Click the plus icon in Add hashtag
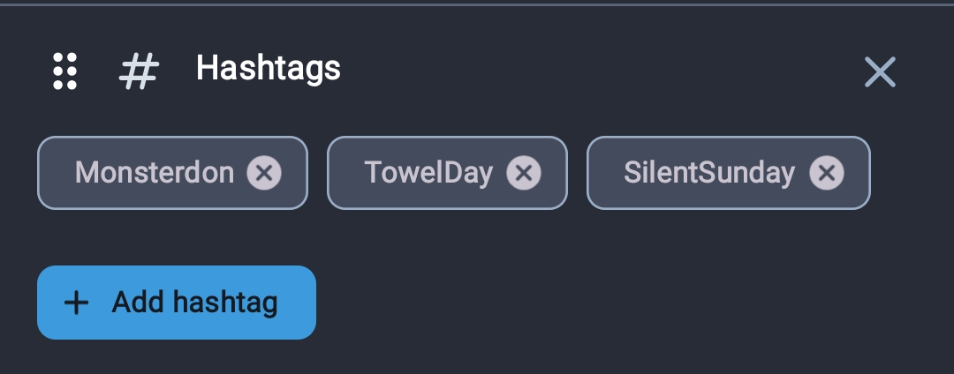The image size is (954, 374). click(77, 303)
